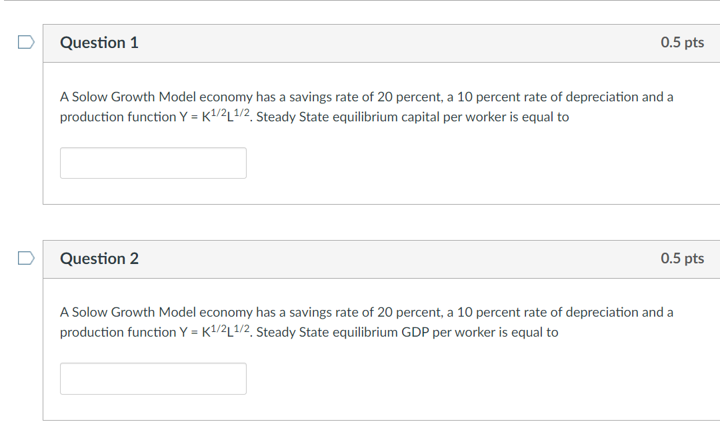Image resolution: width=720 pixels, height=444 pixels.
Task: Click "depreciation" in Question 1 text
Action: coord(603,97)
